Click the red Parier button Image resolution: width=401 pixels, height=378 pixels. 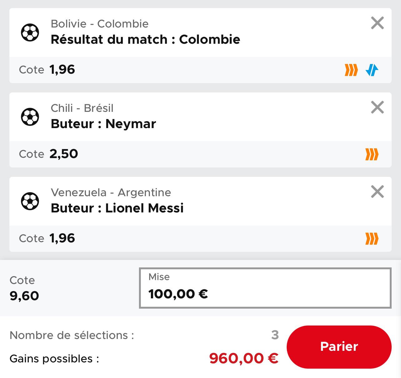[339, 346]
